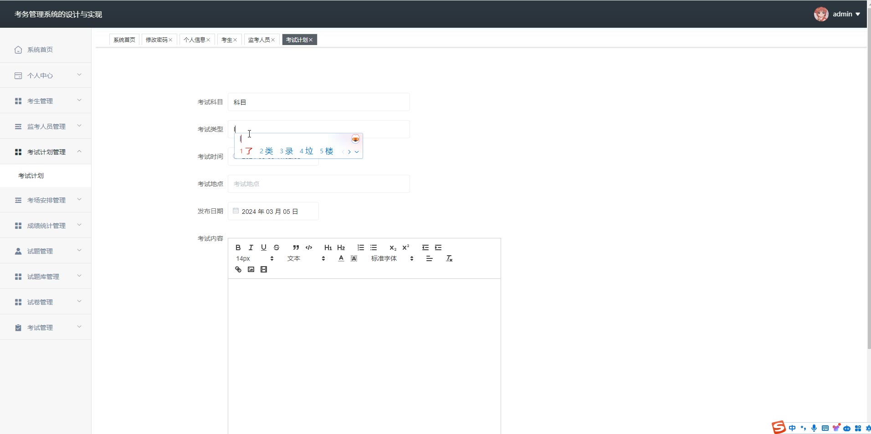Apply superscript formatting
The width and height of the screenshot is (871, 434).
pyautogui.click(x=405, y=247)
